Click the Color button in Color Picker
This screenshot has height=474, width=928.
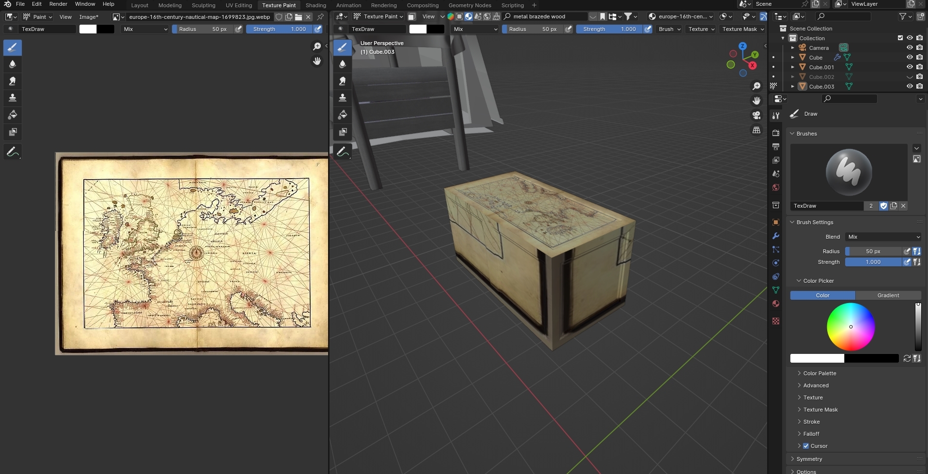pyautogui.click(x=822, y=295)
